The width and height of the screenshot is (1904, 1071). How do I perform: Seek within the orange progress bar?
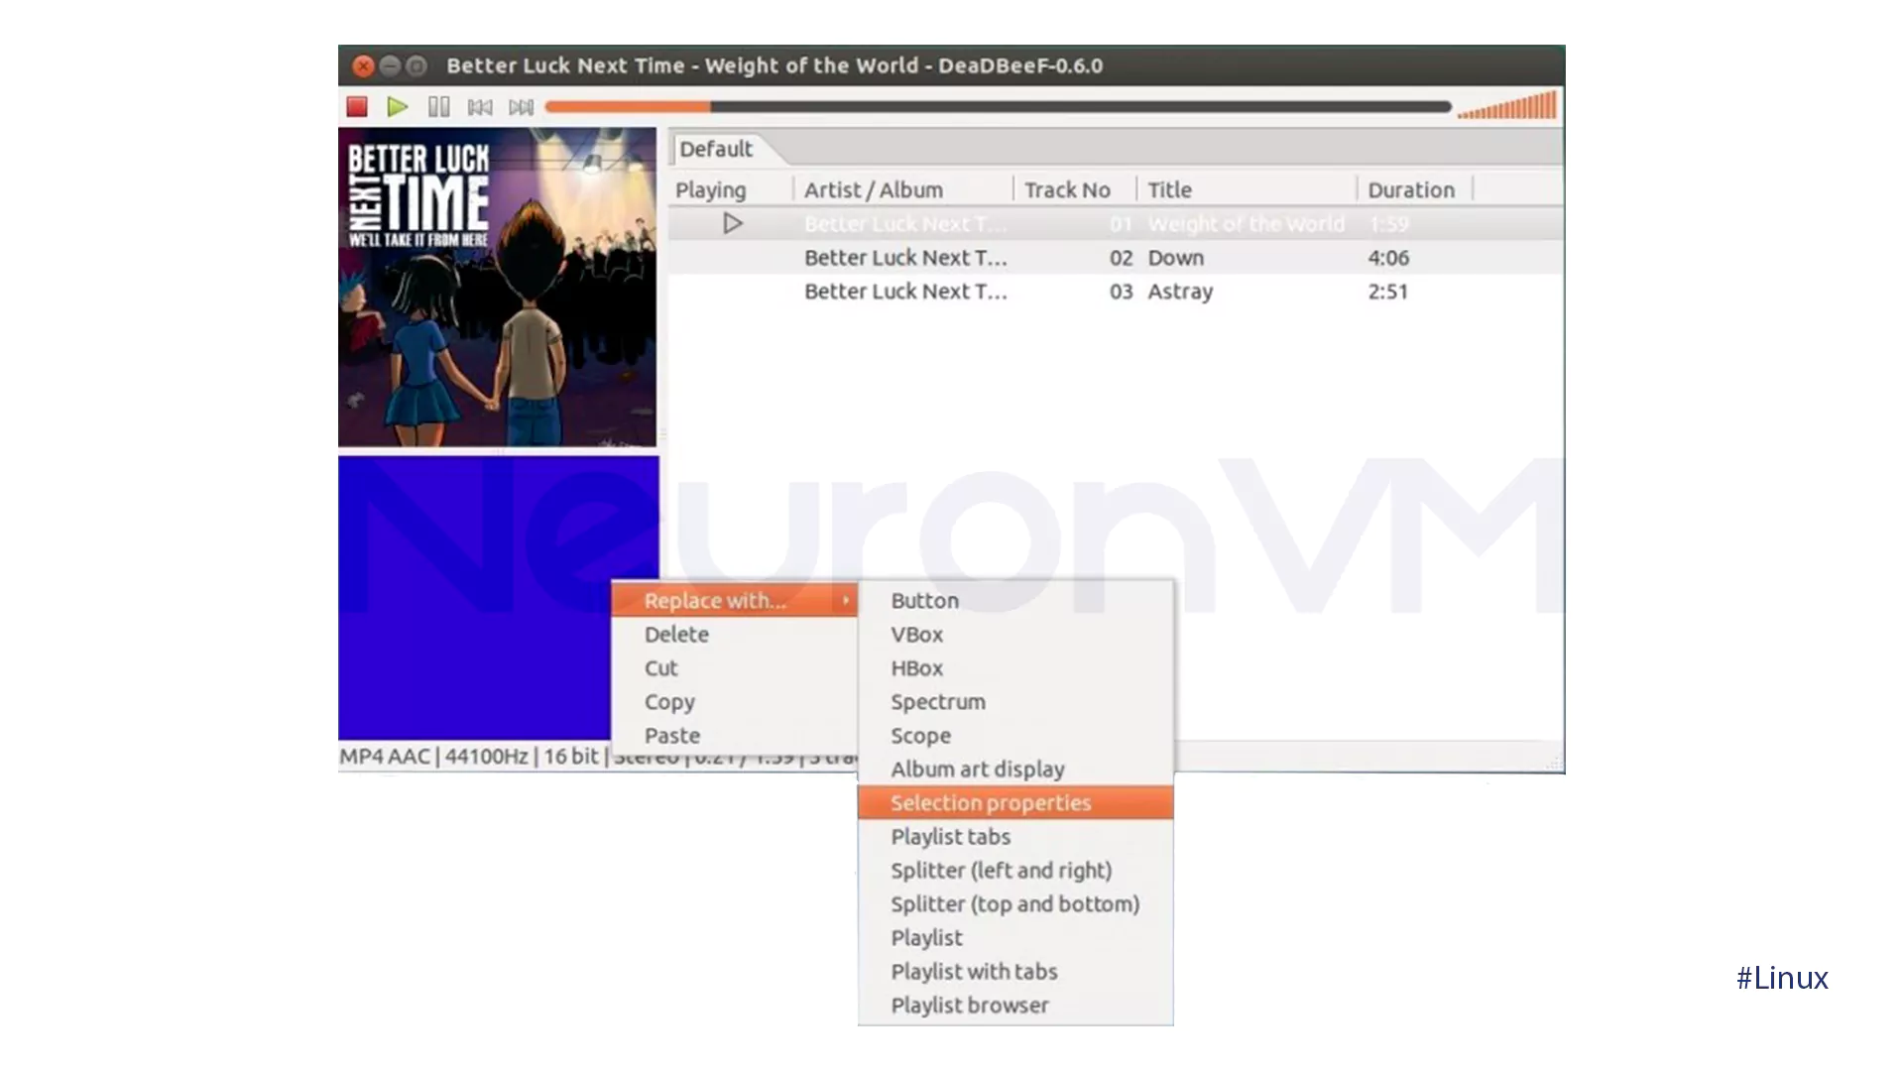coord(998,107)
